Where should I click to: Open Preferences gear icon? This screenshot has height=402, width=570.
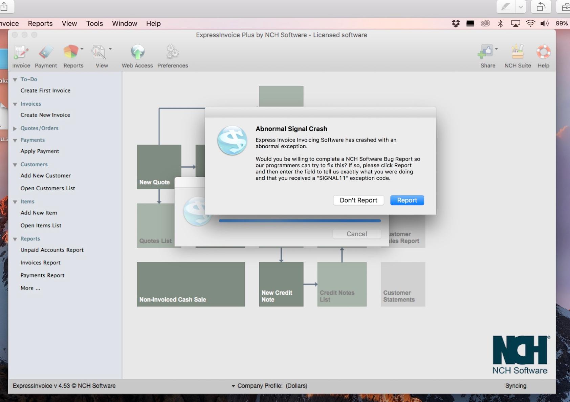pos(172,52)
